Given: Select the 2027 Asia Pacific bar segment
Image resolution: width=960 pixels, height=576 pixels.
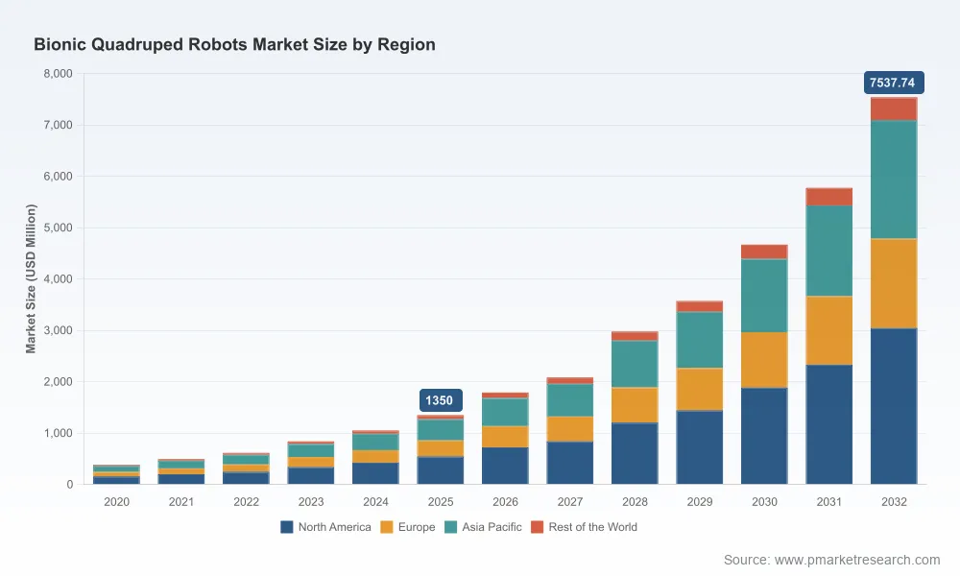Looking at the screenshot, I should tap(570, 400).
